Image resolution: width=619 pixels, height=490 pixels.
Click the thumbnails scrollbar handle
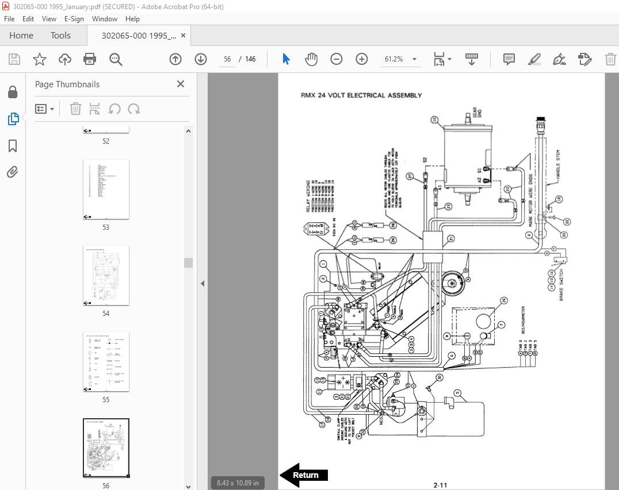click(188, 263)
